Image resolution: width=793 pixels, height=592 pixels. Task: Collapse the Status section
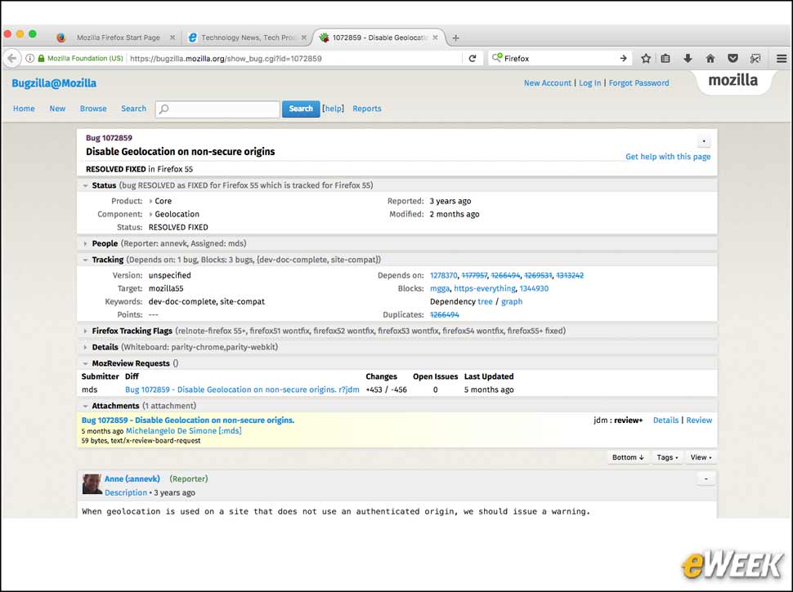[86, 185]
